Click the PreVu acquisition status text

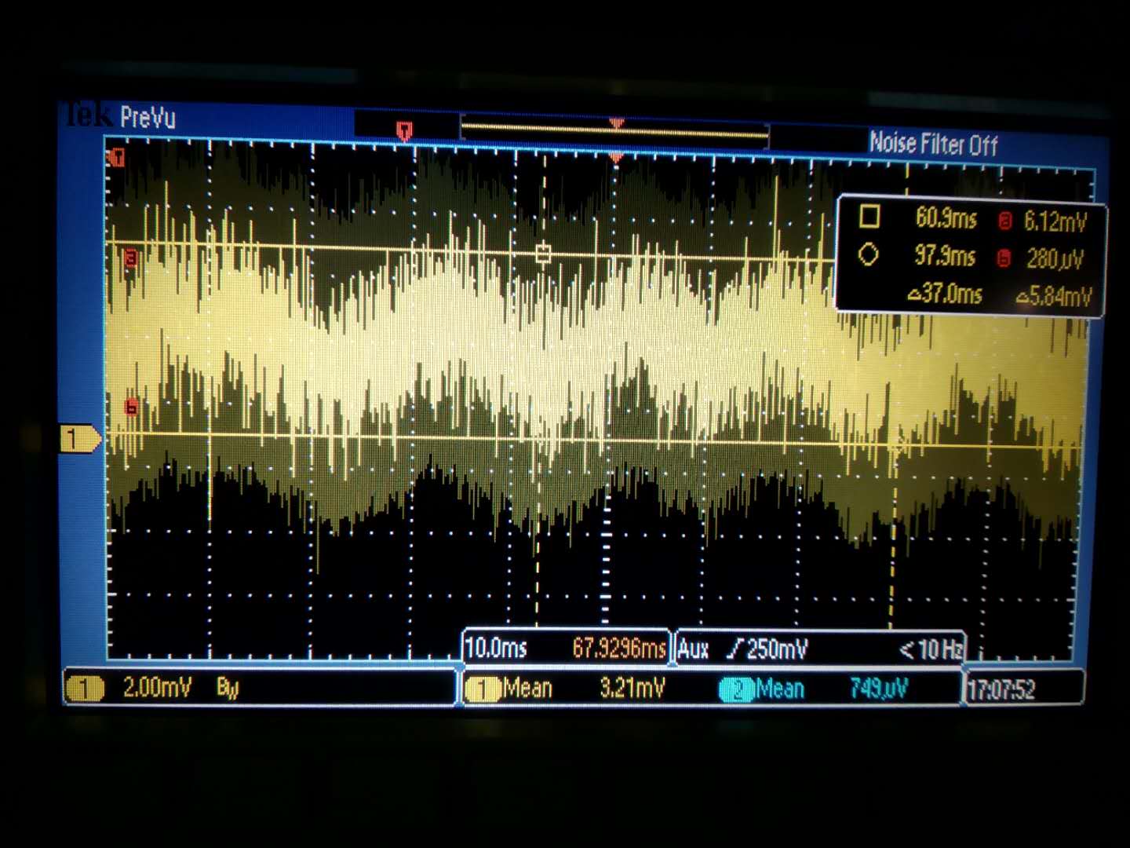[148, 119]
